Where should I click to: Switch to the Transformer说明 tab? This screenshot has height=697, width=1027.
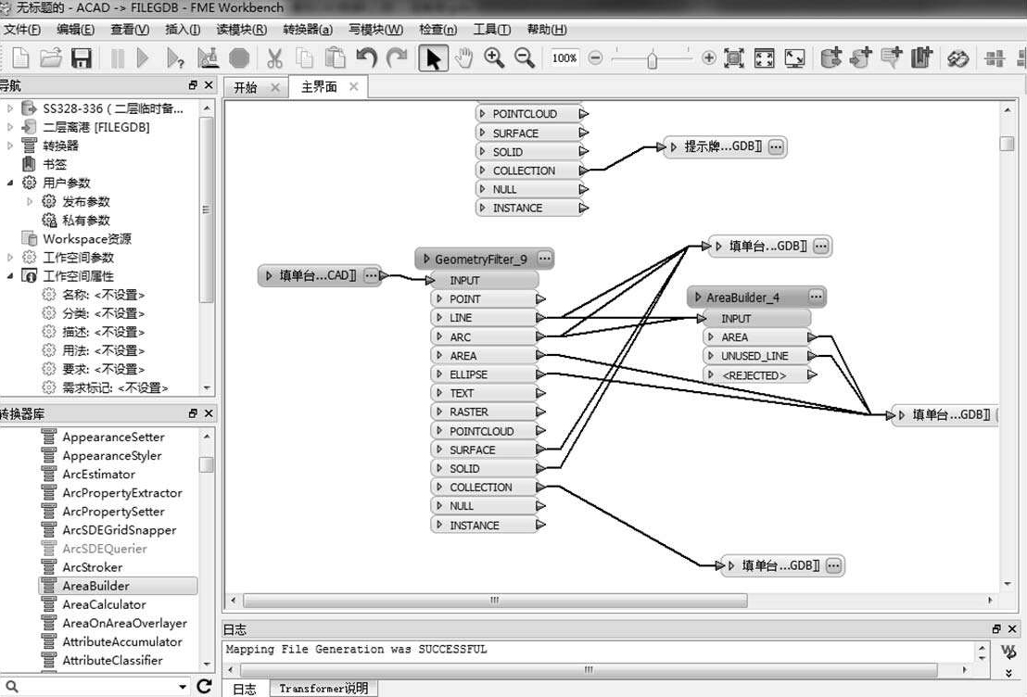323,688
